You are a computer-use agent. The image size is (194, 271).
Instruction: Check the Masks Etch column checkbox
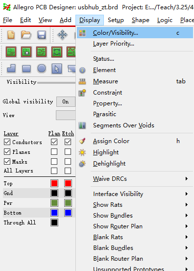point(68,162)
